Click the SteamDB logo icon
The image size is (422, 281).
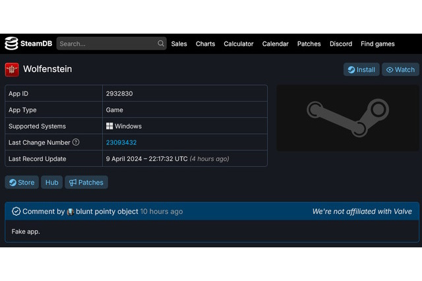(x=11, y=44)
